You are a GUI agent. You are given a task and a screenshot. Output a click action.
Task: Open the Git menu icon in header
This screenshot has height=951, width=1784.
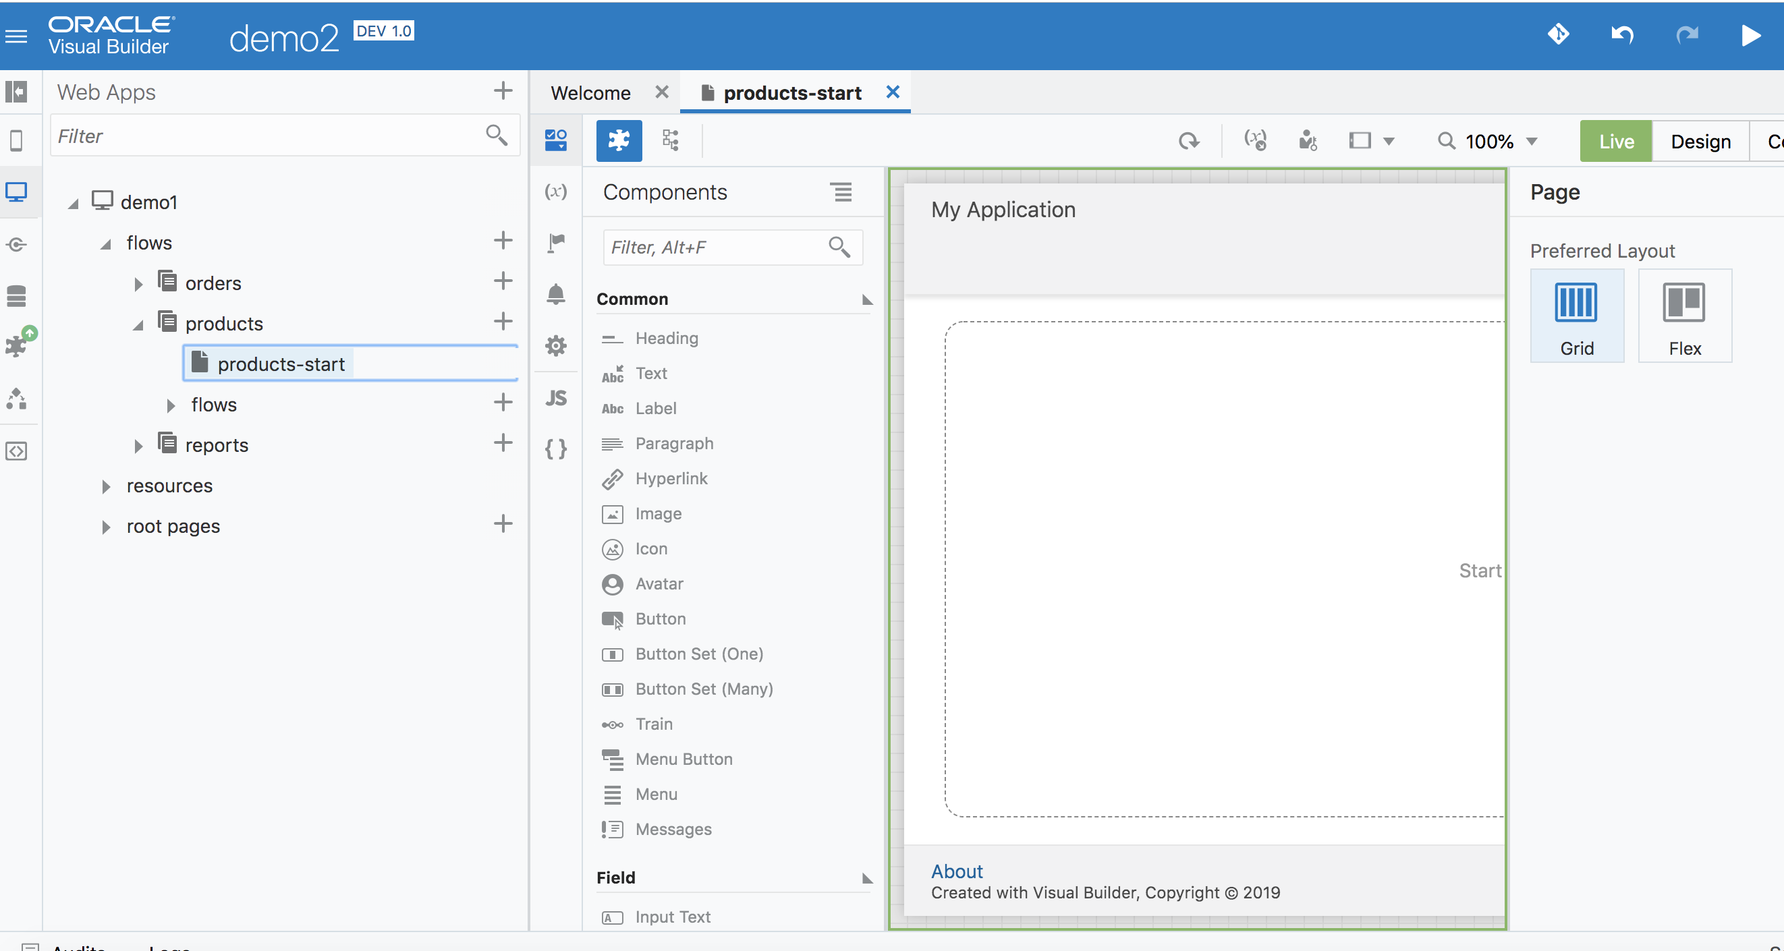tap(1558, 34)
